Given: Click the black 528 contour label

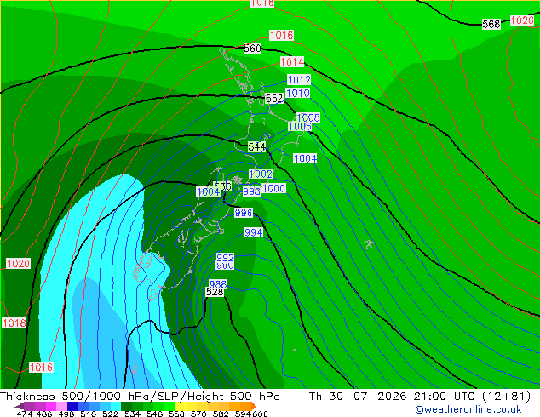Looking at the screenshot, I should (215, 293).
